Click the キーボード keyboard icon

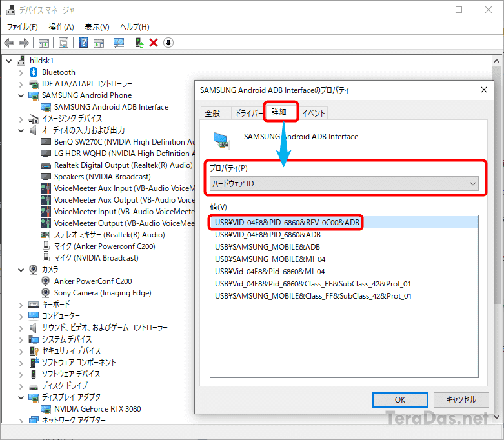pyautogui.click(x=34, y=304)
